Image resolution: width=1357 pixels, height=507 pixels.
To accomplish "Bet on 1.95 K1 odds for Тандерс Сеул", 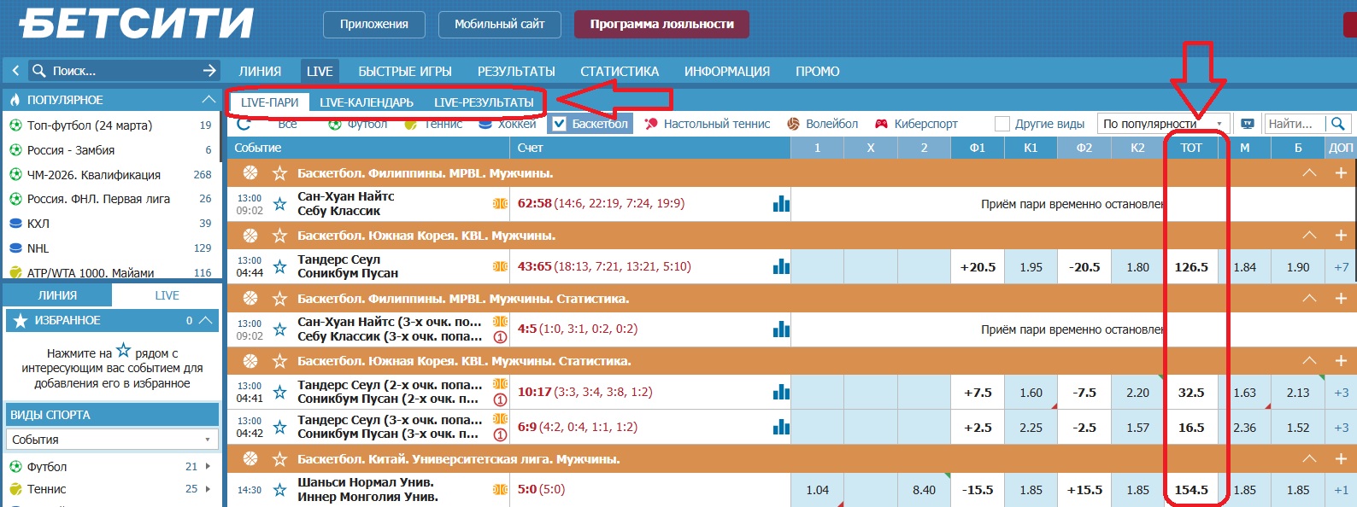I will (1031, 267).
